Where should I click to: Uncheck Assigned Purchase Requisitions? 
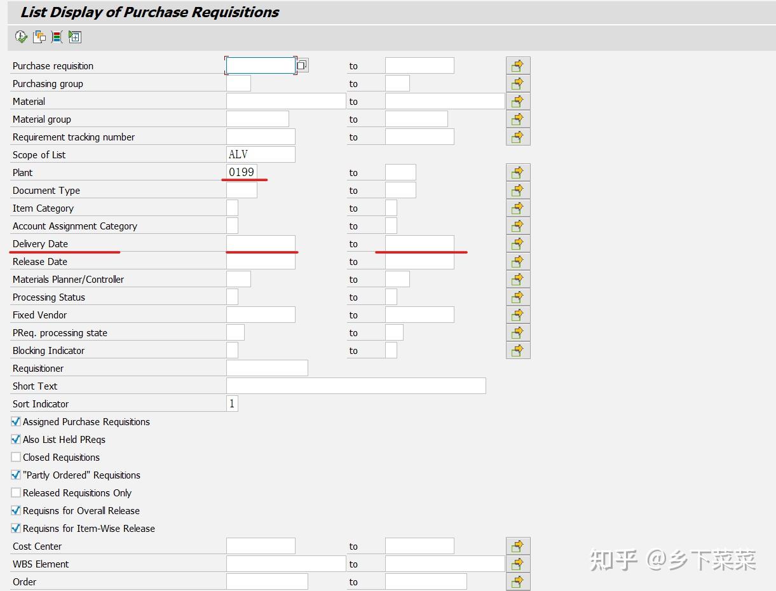click(16, 421)
